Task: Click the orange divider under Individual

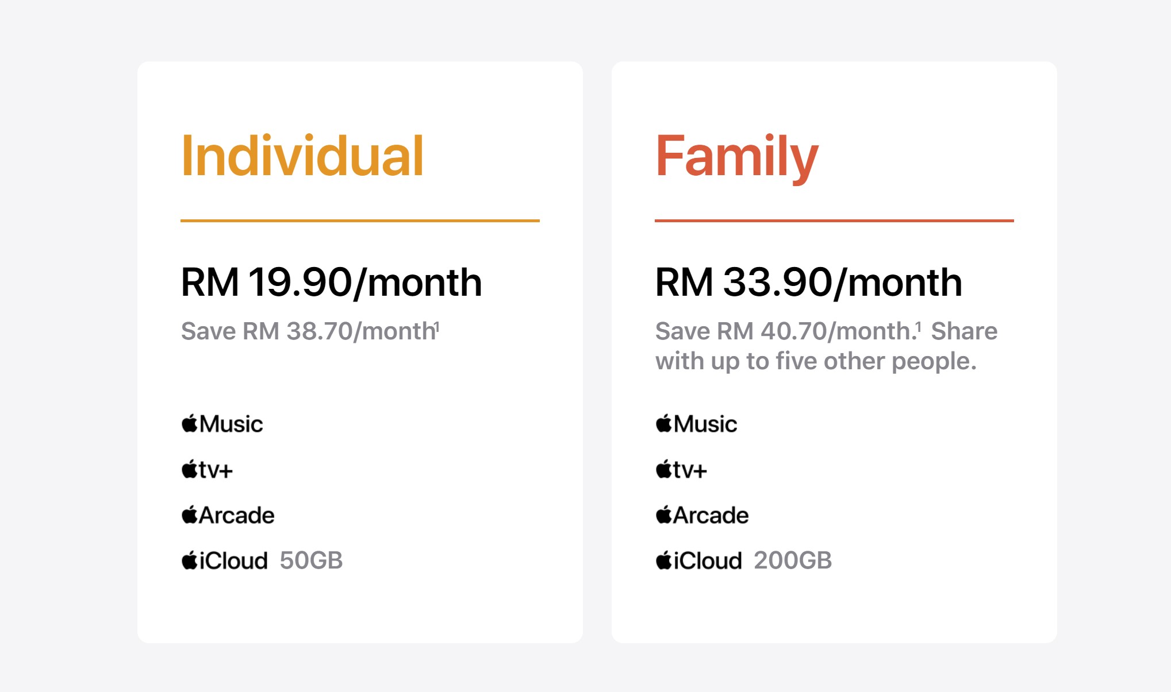Action: point(360,221)
